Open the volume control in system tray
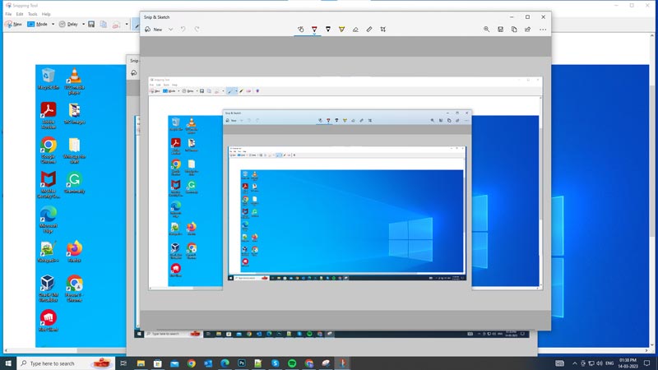The width and height of the screenshot is (658, 370). point(600,363)
